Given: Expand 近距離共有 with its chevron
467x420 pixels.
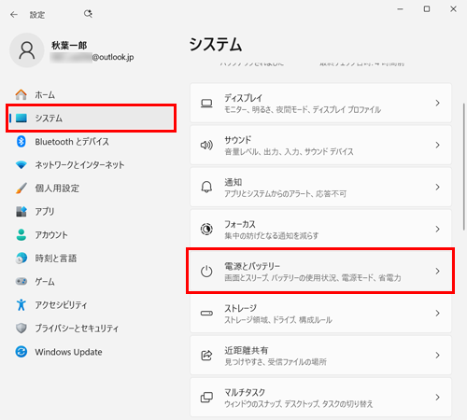Looking at the screenshot, I should point(437,355).
